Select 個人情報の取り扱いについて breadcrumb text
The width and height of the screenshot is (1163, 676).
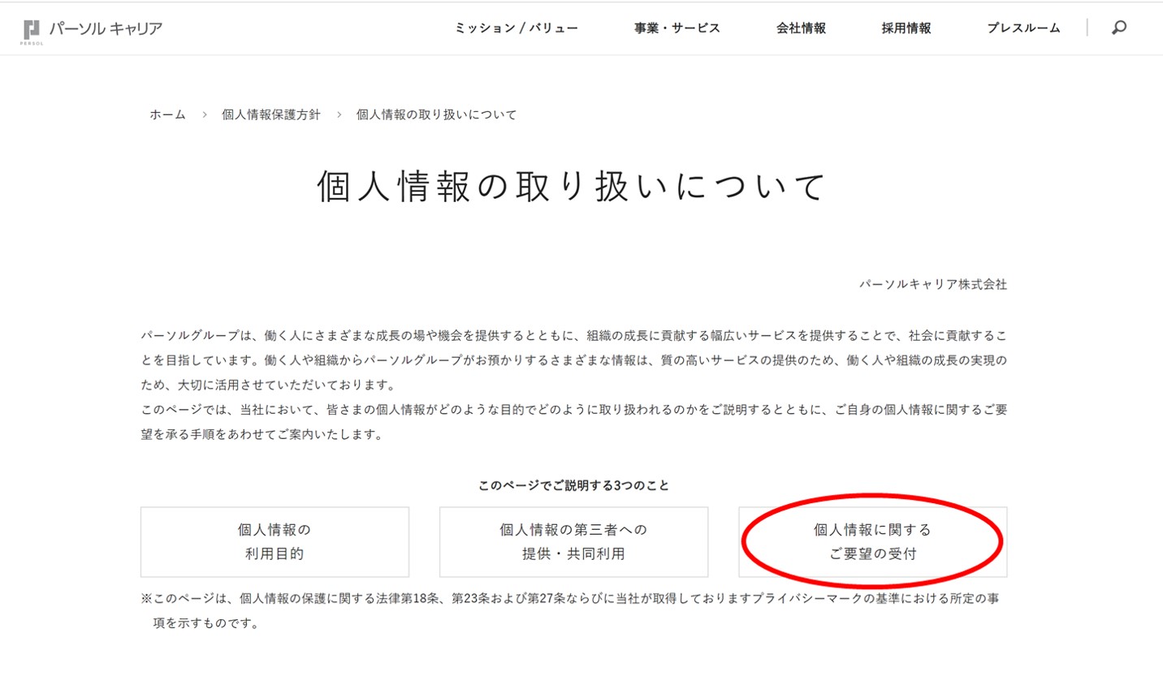(437, 114)
